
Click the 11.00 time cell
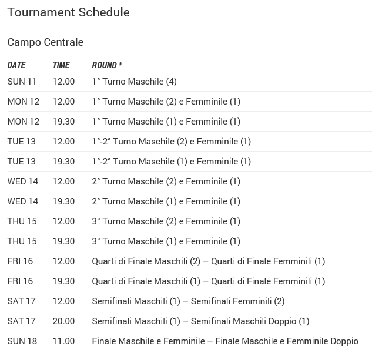pyautogui.click(x=63, y=341)
